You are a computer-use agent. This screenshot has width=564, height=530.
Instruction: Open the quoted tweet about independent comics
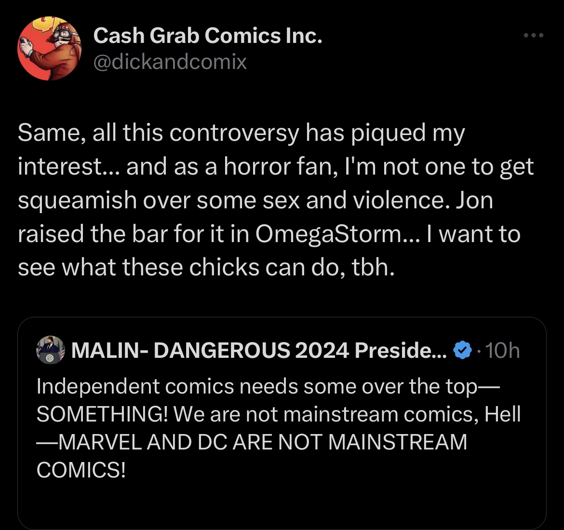coord(282,423)
